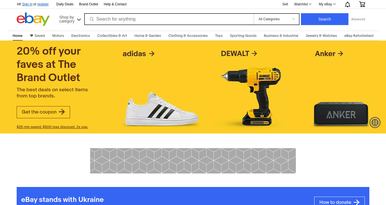Click the Sell link
386x205 pixels.
click(285, 4)
